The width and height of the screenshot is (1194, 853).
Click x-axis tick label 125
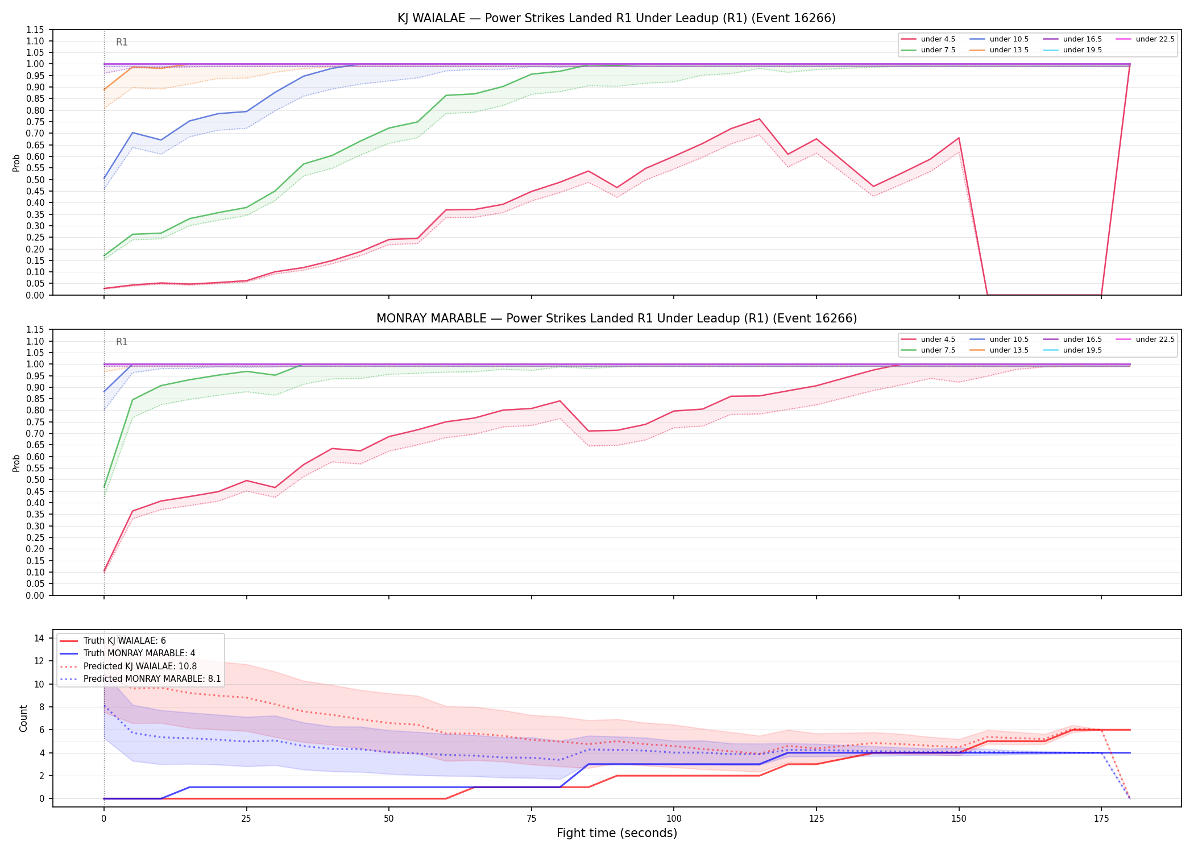pyautogui.click(x=816, y=819)
